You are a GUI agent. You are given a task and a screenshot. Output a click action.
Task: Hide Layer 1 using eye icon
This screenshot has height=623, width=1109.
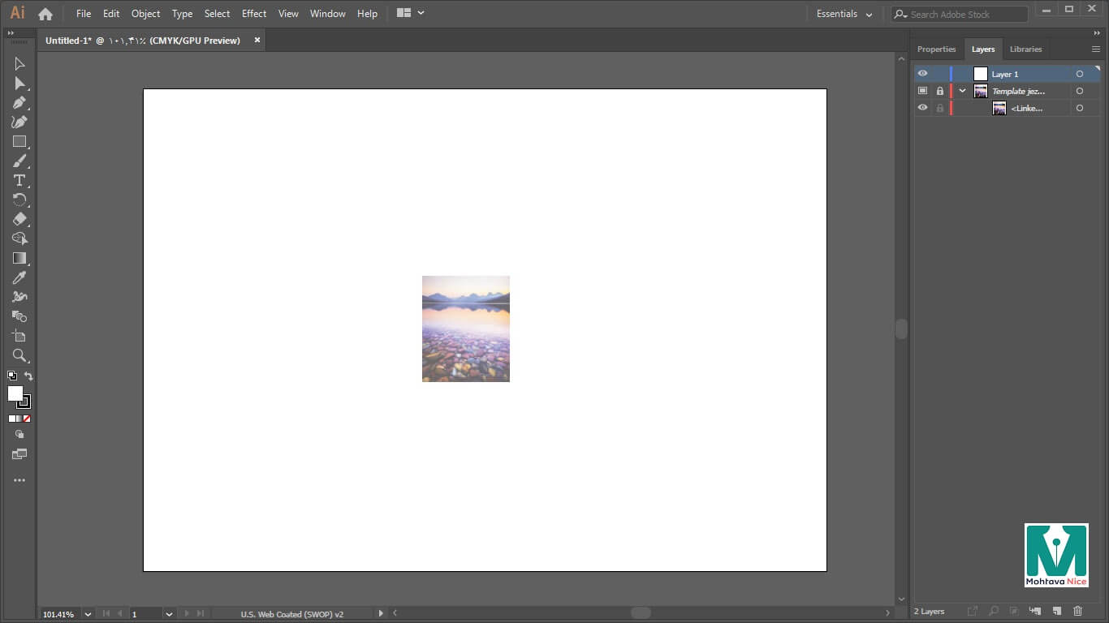coord(922,74)
